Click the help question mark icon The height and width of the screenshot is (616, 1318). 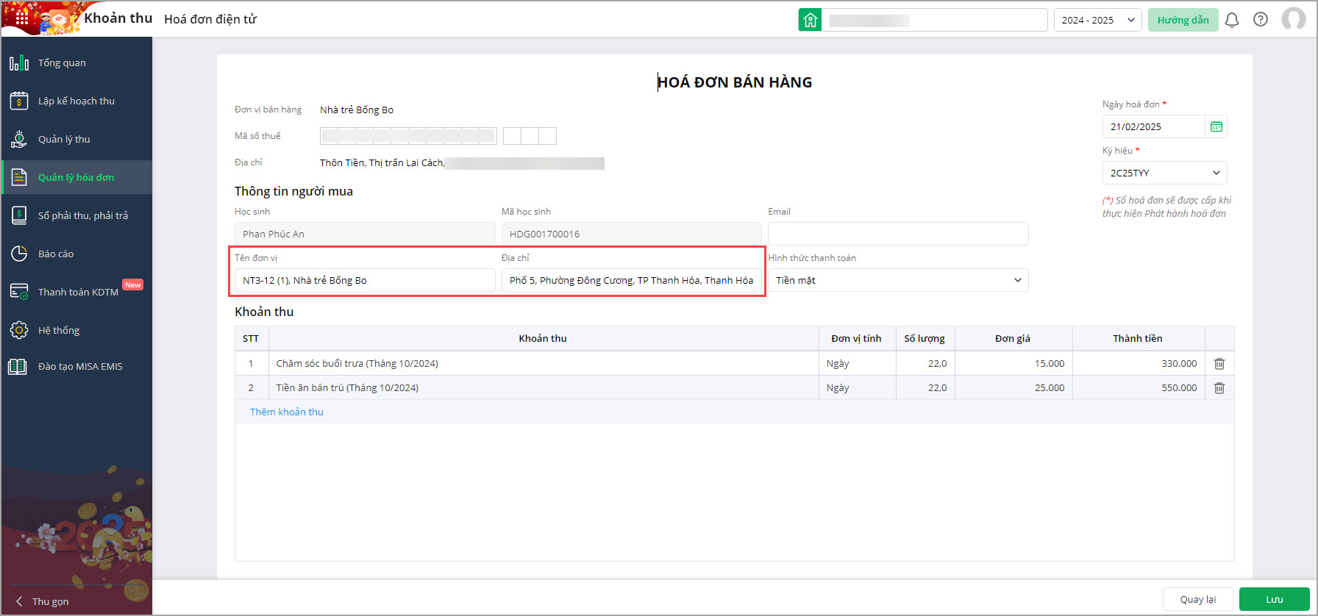[x=1261, y=20]
